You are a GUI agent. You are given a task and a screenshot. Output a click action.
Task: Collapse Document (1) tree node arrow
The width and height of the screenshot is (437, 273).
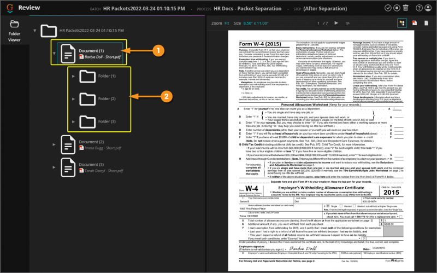(54, 53)
